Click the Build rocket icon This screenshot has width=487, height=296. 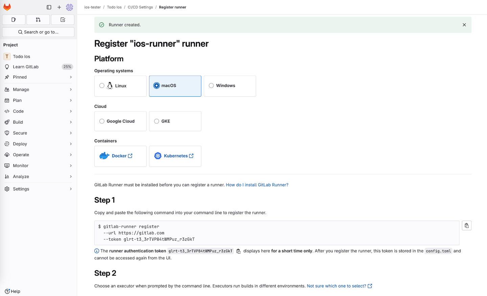pyautogui.click(x=7, y=122)
